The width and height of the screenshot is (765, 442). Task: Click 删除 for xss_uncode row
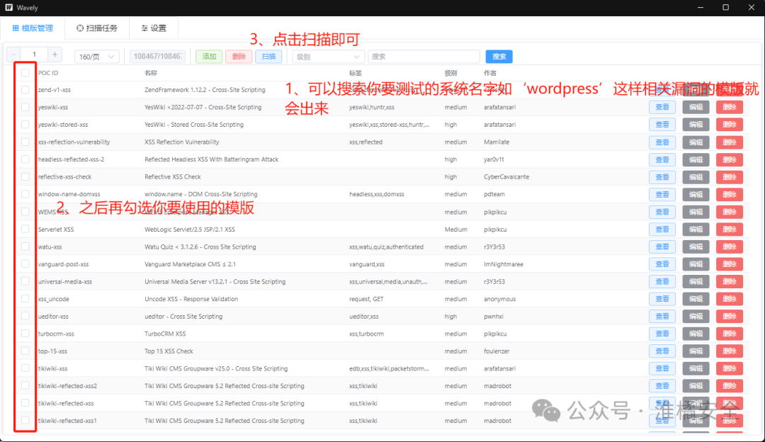click(730, 299)
